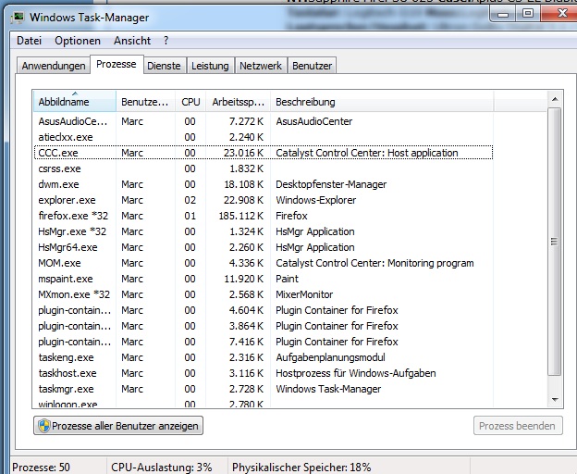This screenshot has width=577, height=474.
Task: Click the Windows-Explorer description
Action: 315,200
